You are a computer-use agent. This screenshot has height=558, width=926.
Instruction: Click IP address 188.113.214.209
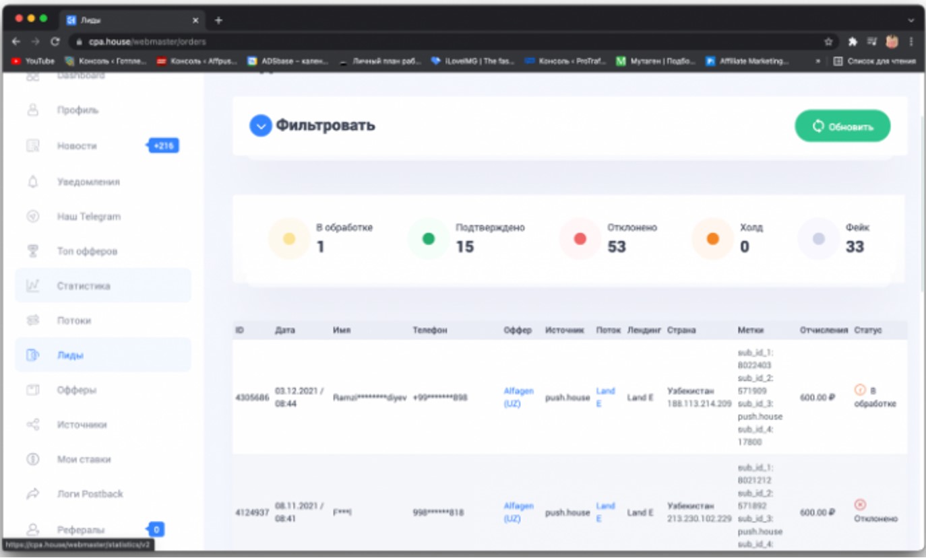coord(700,404)
